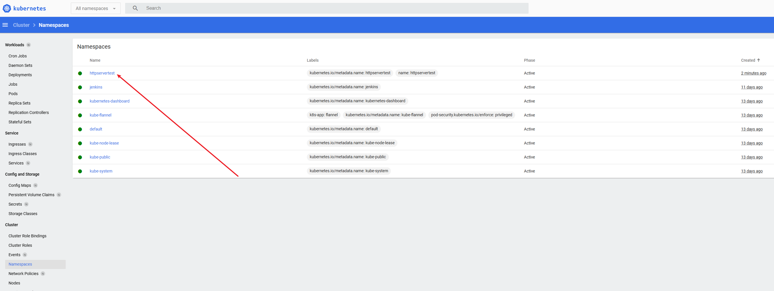This screenshot has height=291, width=774.
Task: Click the N badge beside Secrets
Action: (27, 204)
